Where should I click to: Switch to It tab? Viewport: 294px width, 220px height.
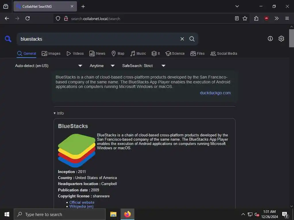(x=156, y=54)
